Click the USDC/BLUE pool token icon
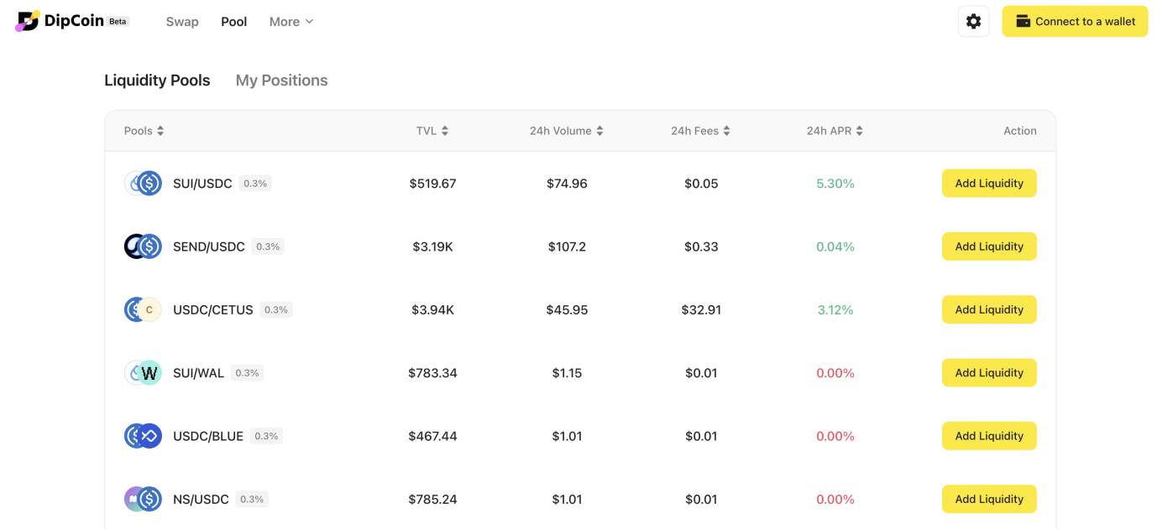 click(143, 436)
